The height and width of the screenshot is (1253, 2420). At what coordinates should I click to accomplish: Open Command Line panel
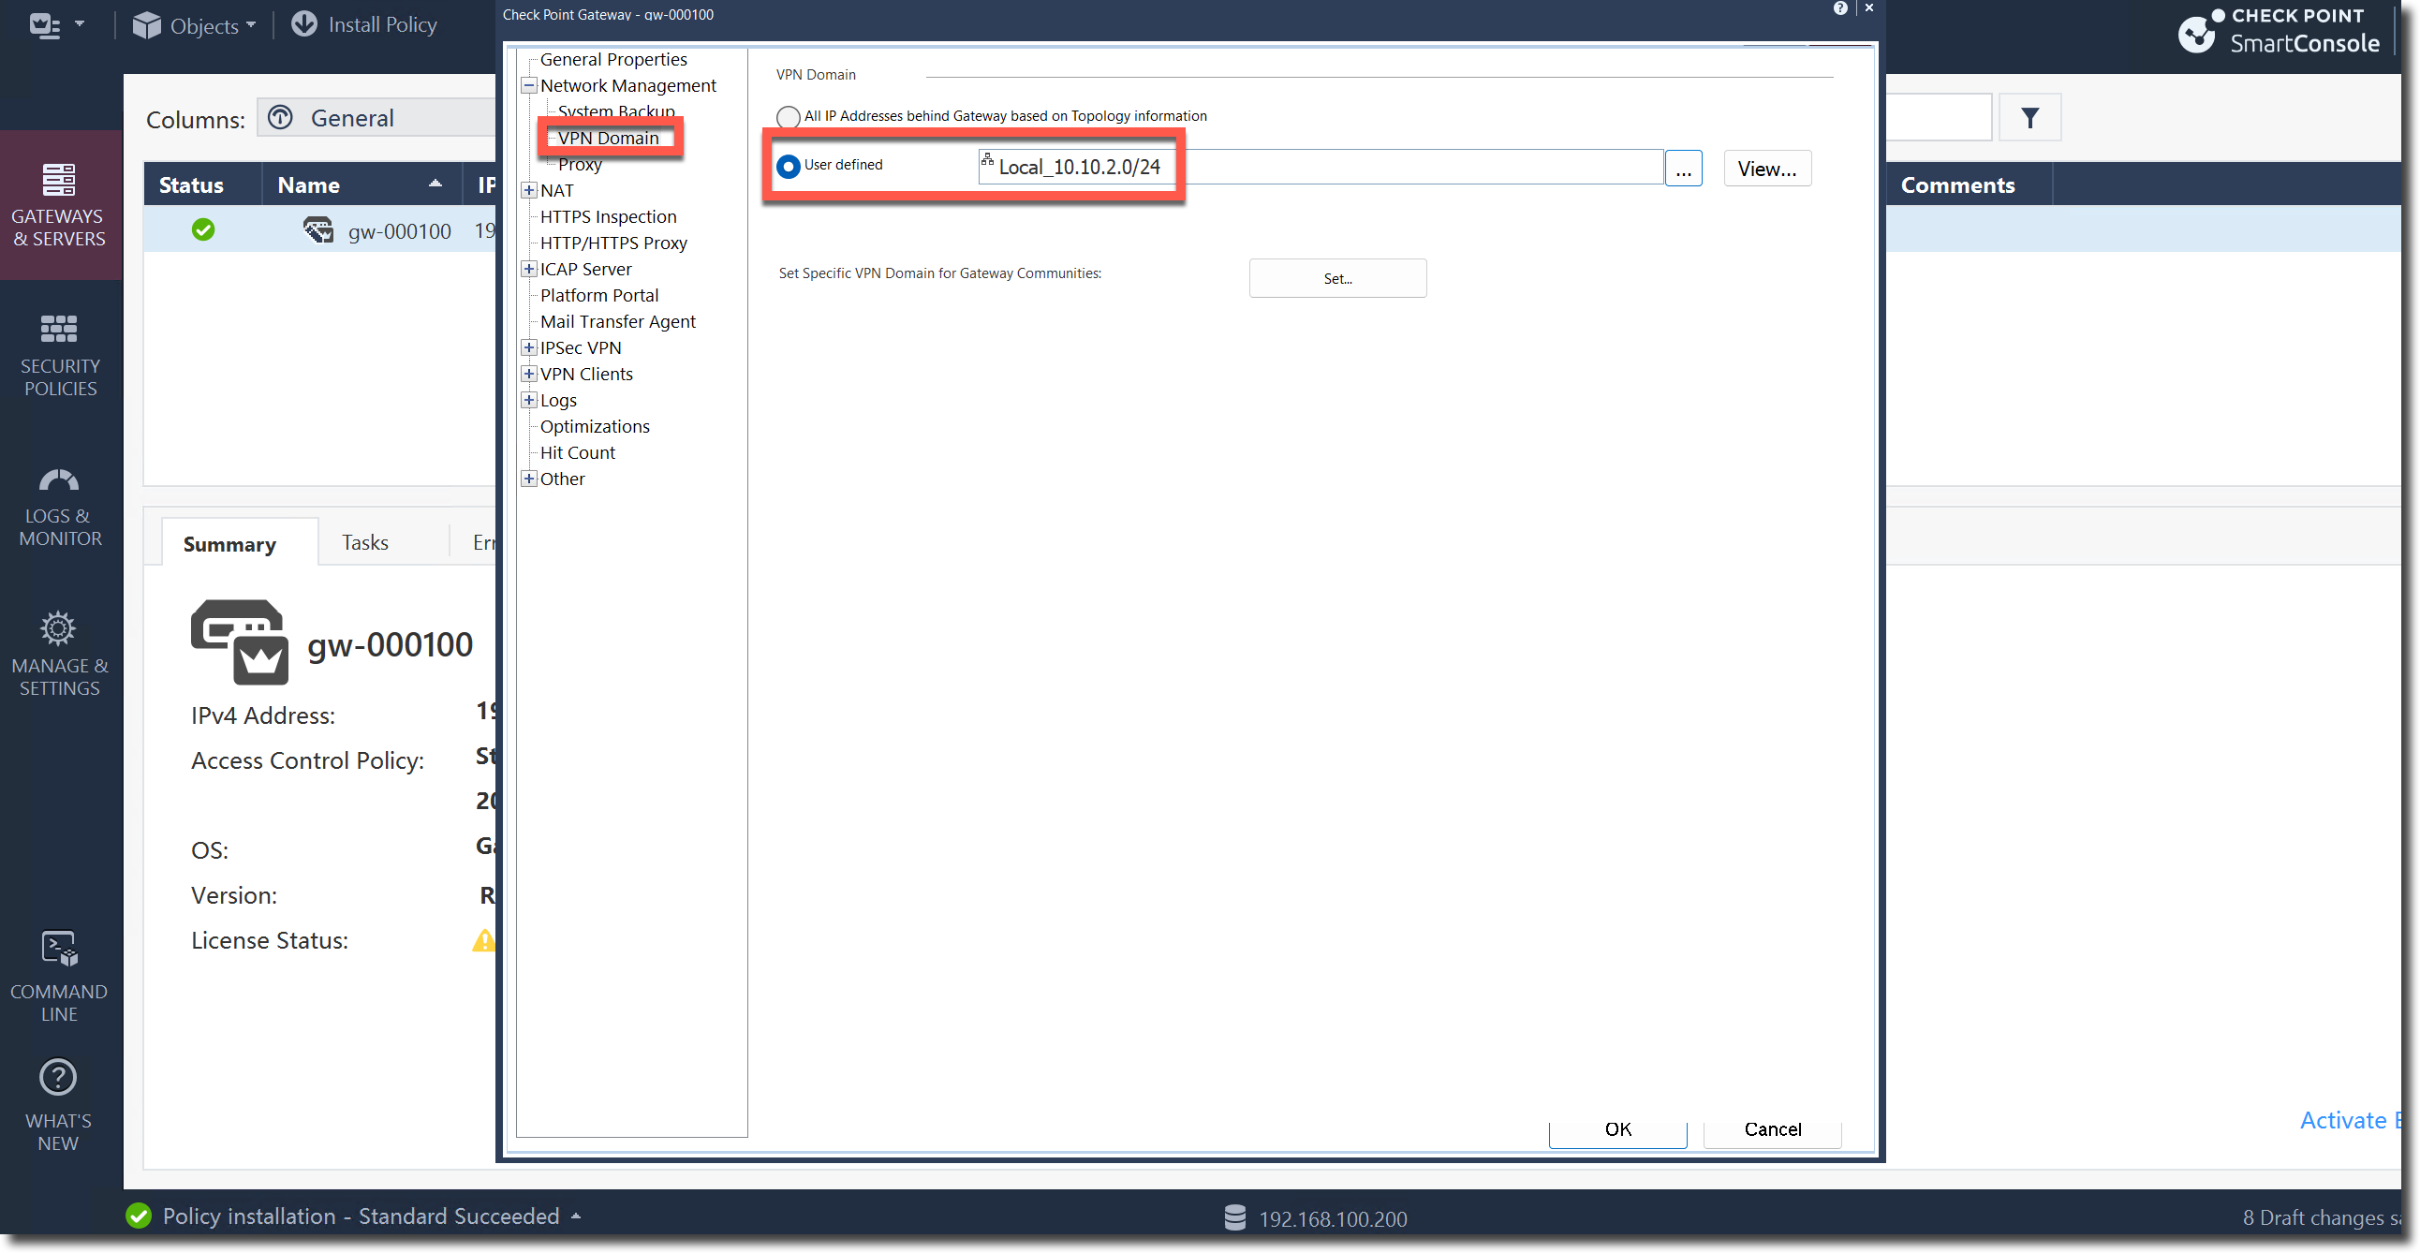(58, 976)
